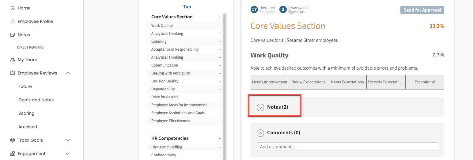The image size is (473, 160).
Task: Rate Work Quality as Needs Improvement
Action: pos(270,82)
